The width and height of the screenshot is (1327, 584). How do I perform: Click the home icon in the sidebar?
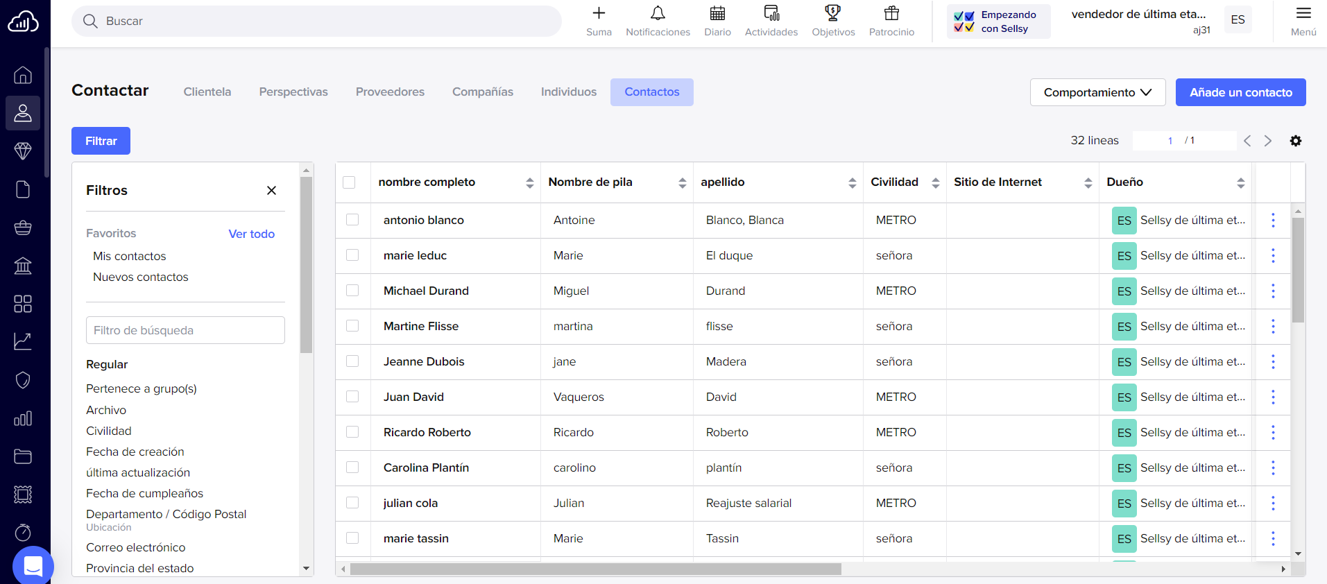pos(23,75)
